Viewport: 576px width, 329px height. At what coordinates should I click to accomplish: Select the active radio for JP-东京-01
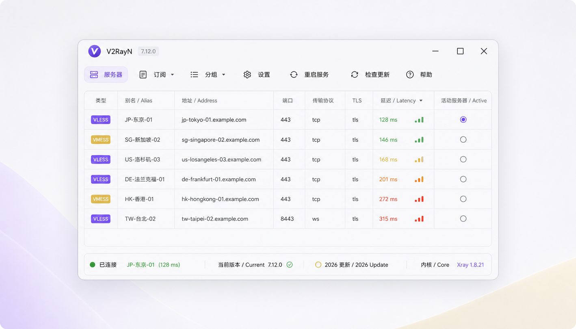(463, 119)
